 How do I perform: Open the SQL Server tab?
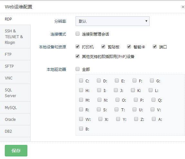point(15,93)
